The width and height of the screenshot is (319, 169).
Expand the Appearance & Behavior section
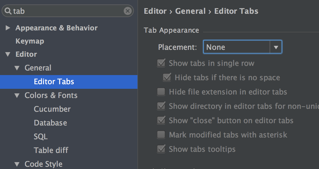click(8, 28)
